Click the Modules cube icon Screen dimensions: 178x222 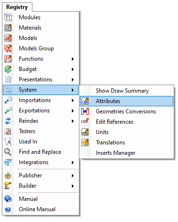click(8, 17)
